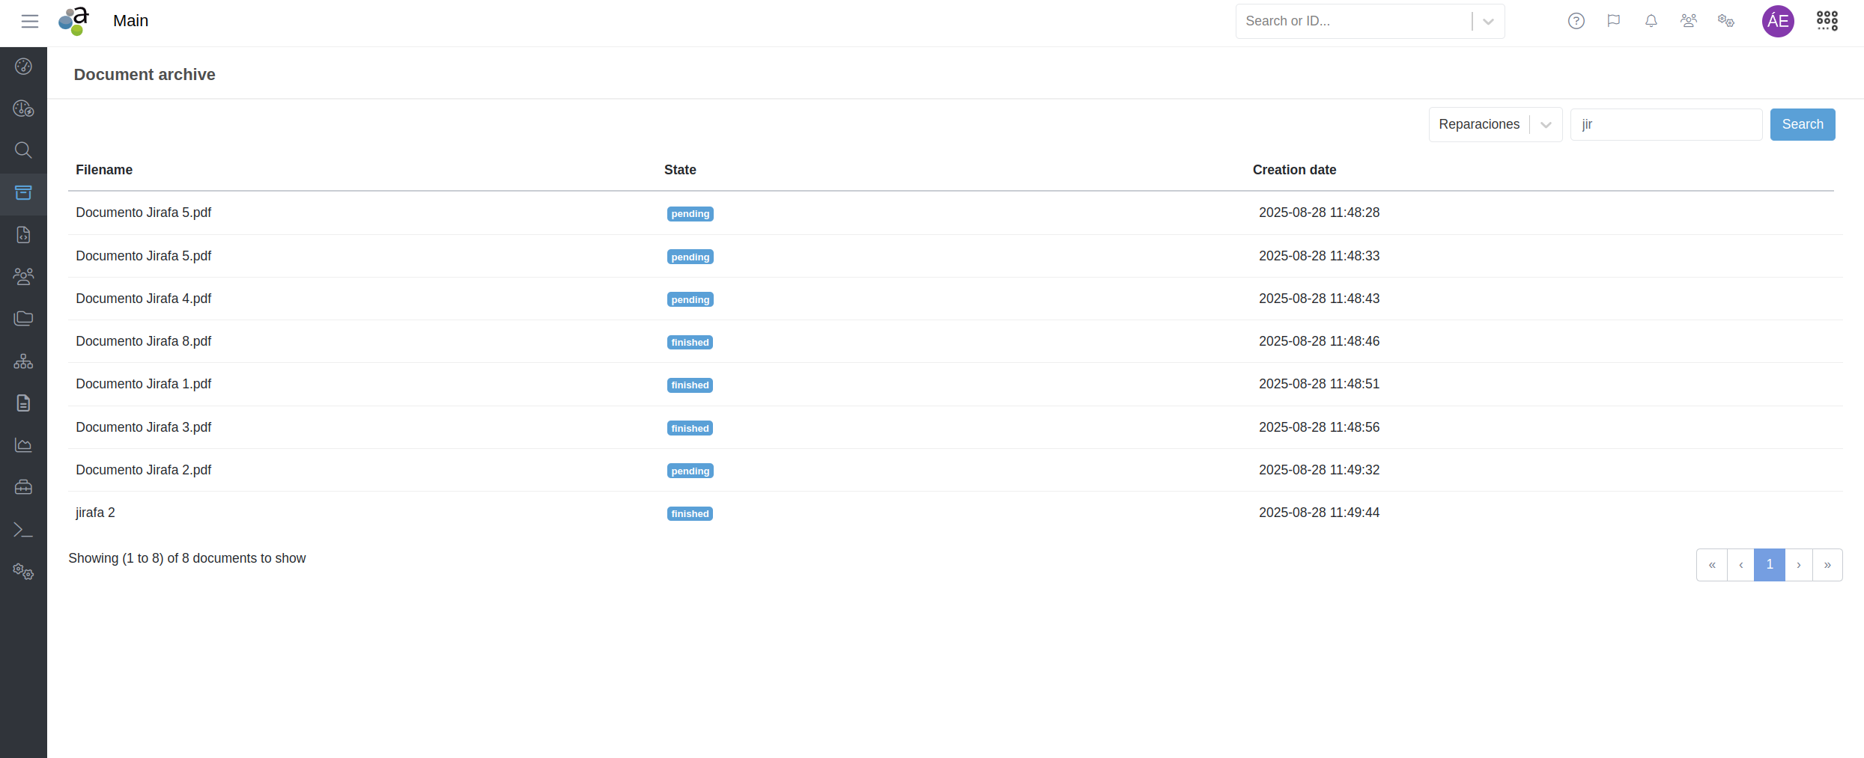The image size is (1864, 758).
Task: Open the search icon in sidebar
Action: pos(23,150)
